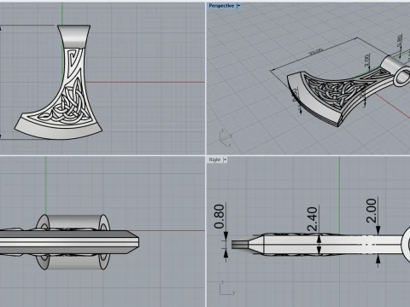Select the axe side profile in Right viewport
The height and width of the screenshot is (307, 410).
(x=320, y=245)
